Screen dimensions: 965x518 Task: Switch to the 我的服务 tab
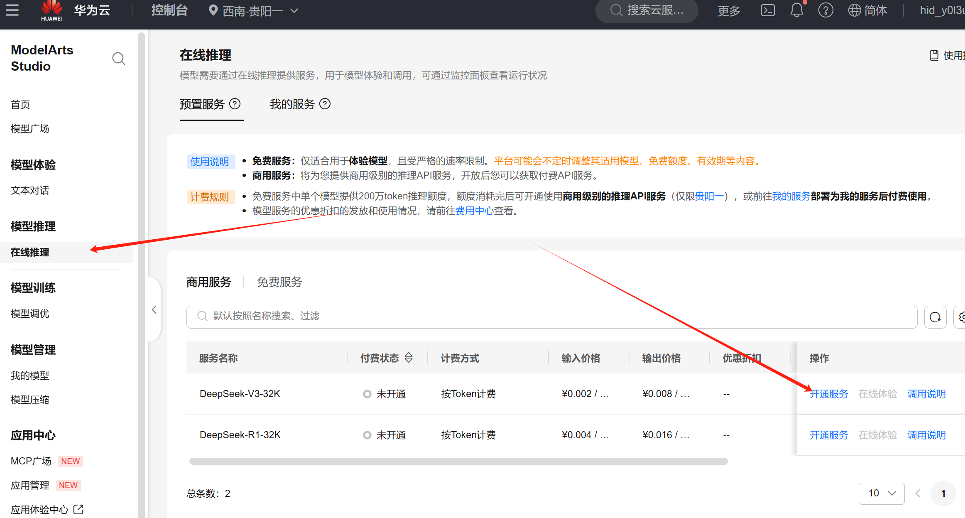pyautogui.click(x=292, y=104)
